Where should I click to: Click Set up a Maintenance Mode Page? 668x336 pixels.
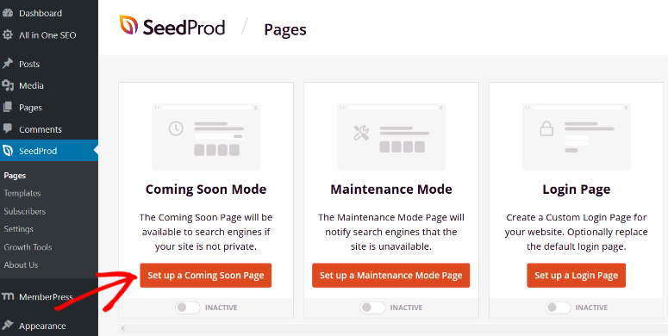[x=391, y=275]
